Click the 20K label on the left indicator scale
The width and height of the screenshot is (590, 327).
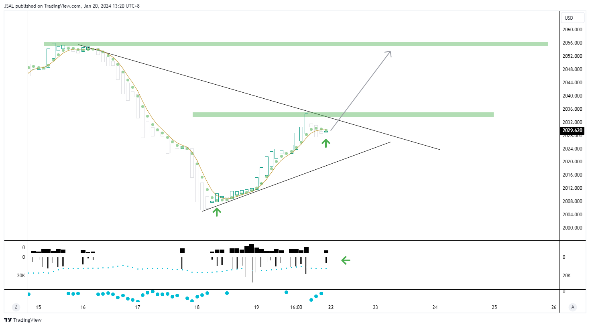point(21,276)
